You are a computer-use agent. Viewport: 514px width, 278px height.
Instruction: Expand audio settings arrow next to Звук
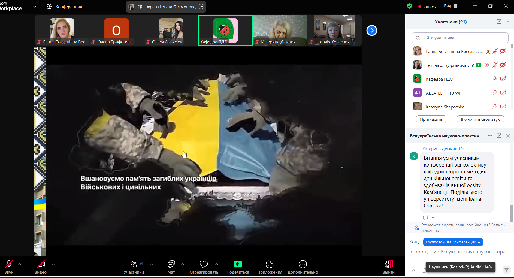coord(20,264)
